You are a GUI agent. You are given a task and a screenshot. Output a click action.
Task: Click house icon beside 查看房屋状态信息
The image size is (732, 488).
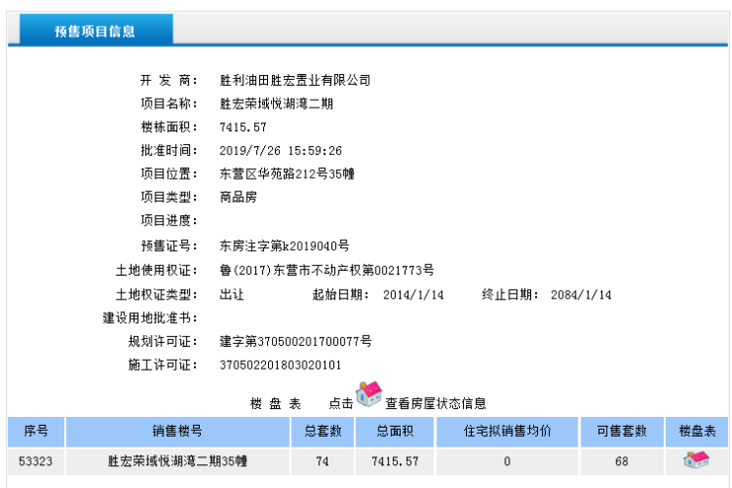coord(369,394)
